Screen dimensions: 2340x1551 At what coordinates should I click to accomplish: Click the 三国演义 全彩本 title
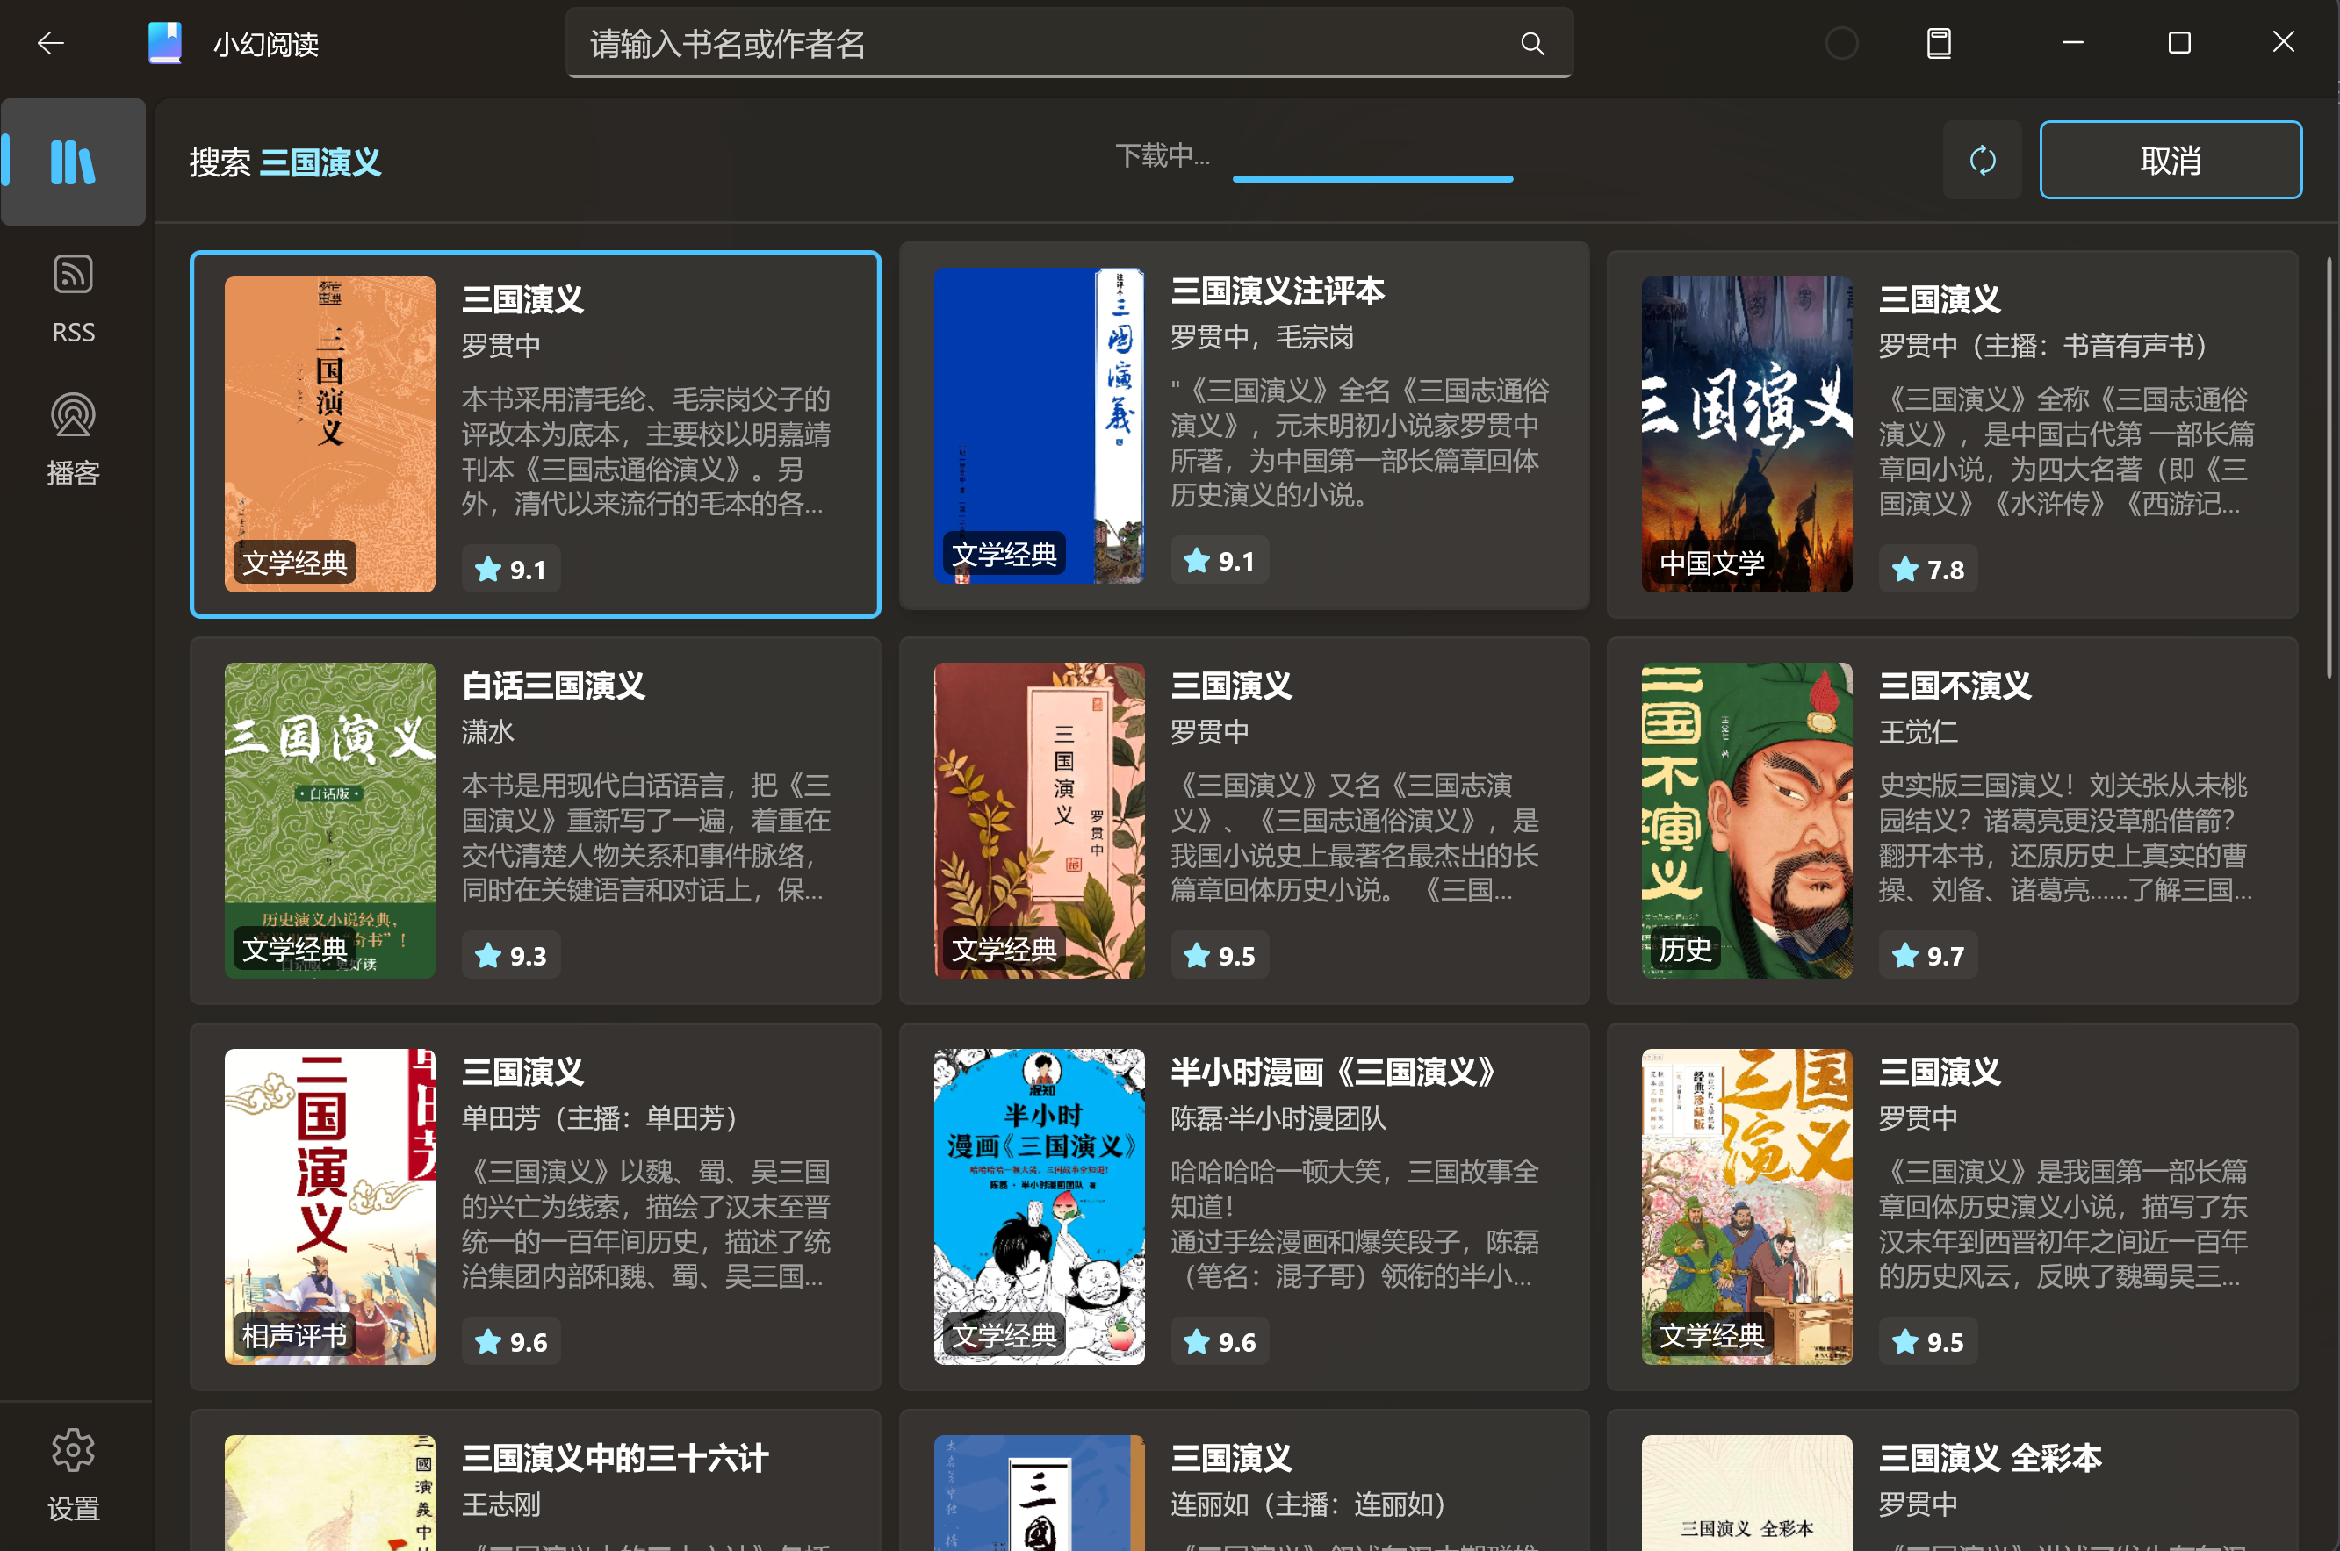point(1990,1458)
